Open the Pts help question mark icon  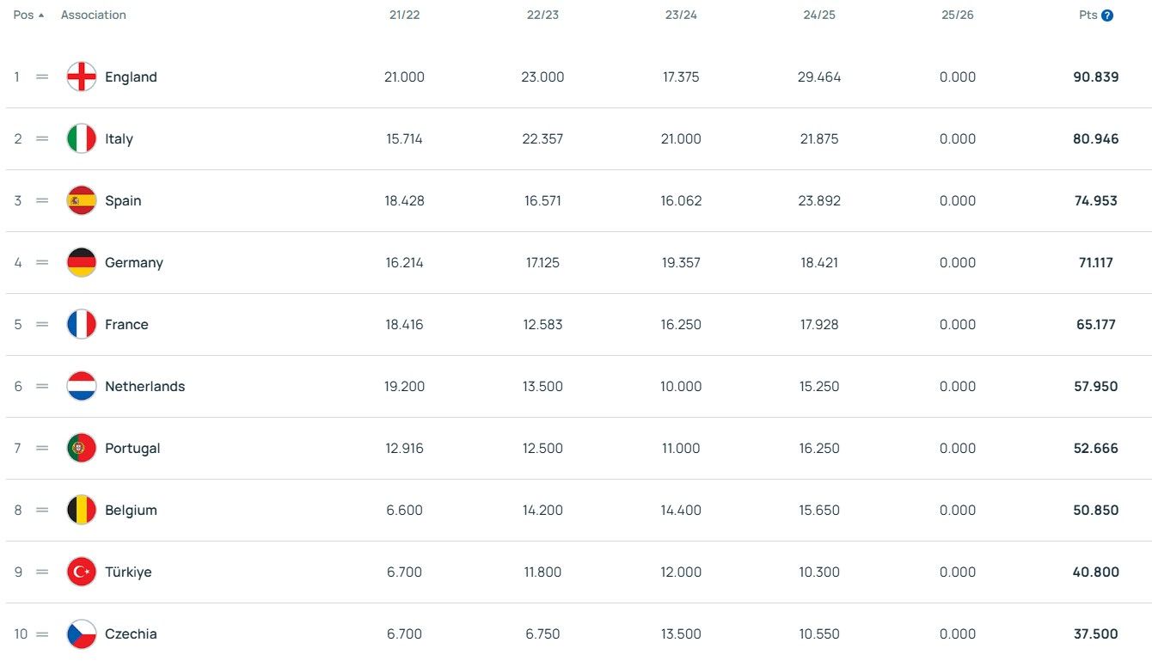[x=1107, y=15]
